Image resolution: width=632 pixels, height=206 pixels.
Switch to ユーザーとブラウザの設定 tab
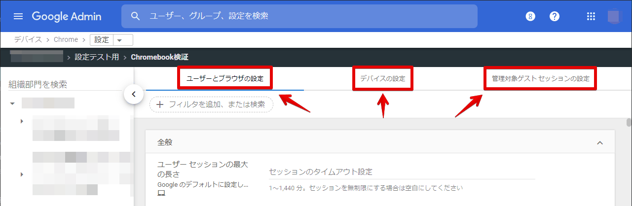(x=225, y=79)
